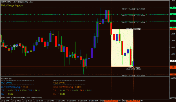Click the sell zone 'TP3 1.8454' value
The image size is (176, 102).
click(86, 90)
